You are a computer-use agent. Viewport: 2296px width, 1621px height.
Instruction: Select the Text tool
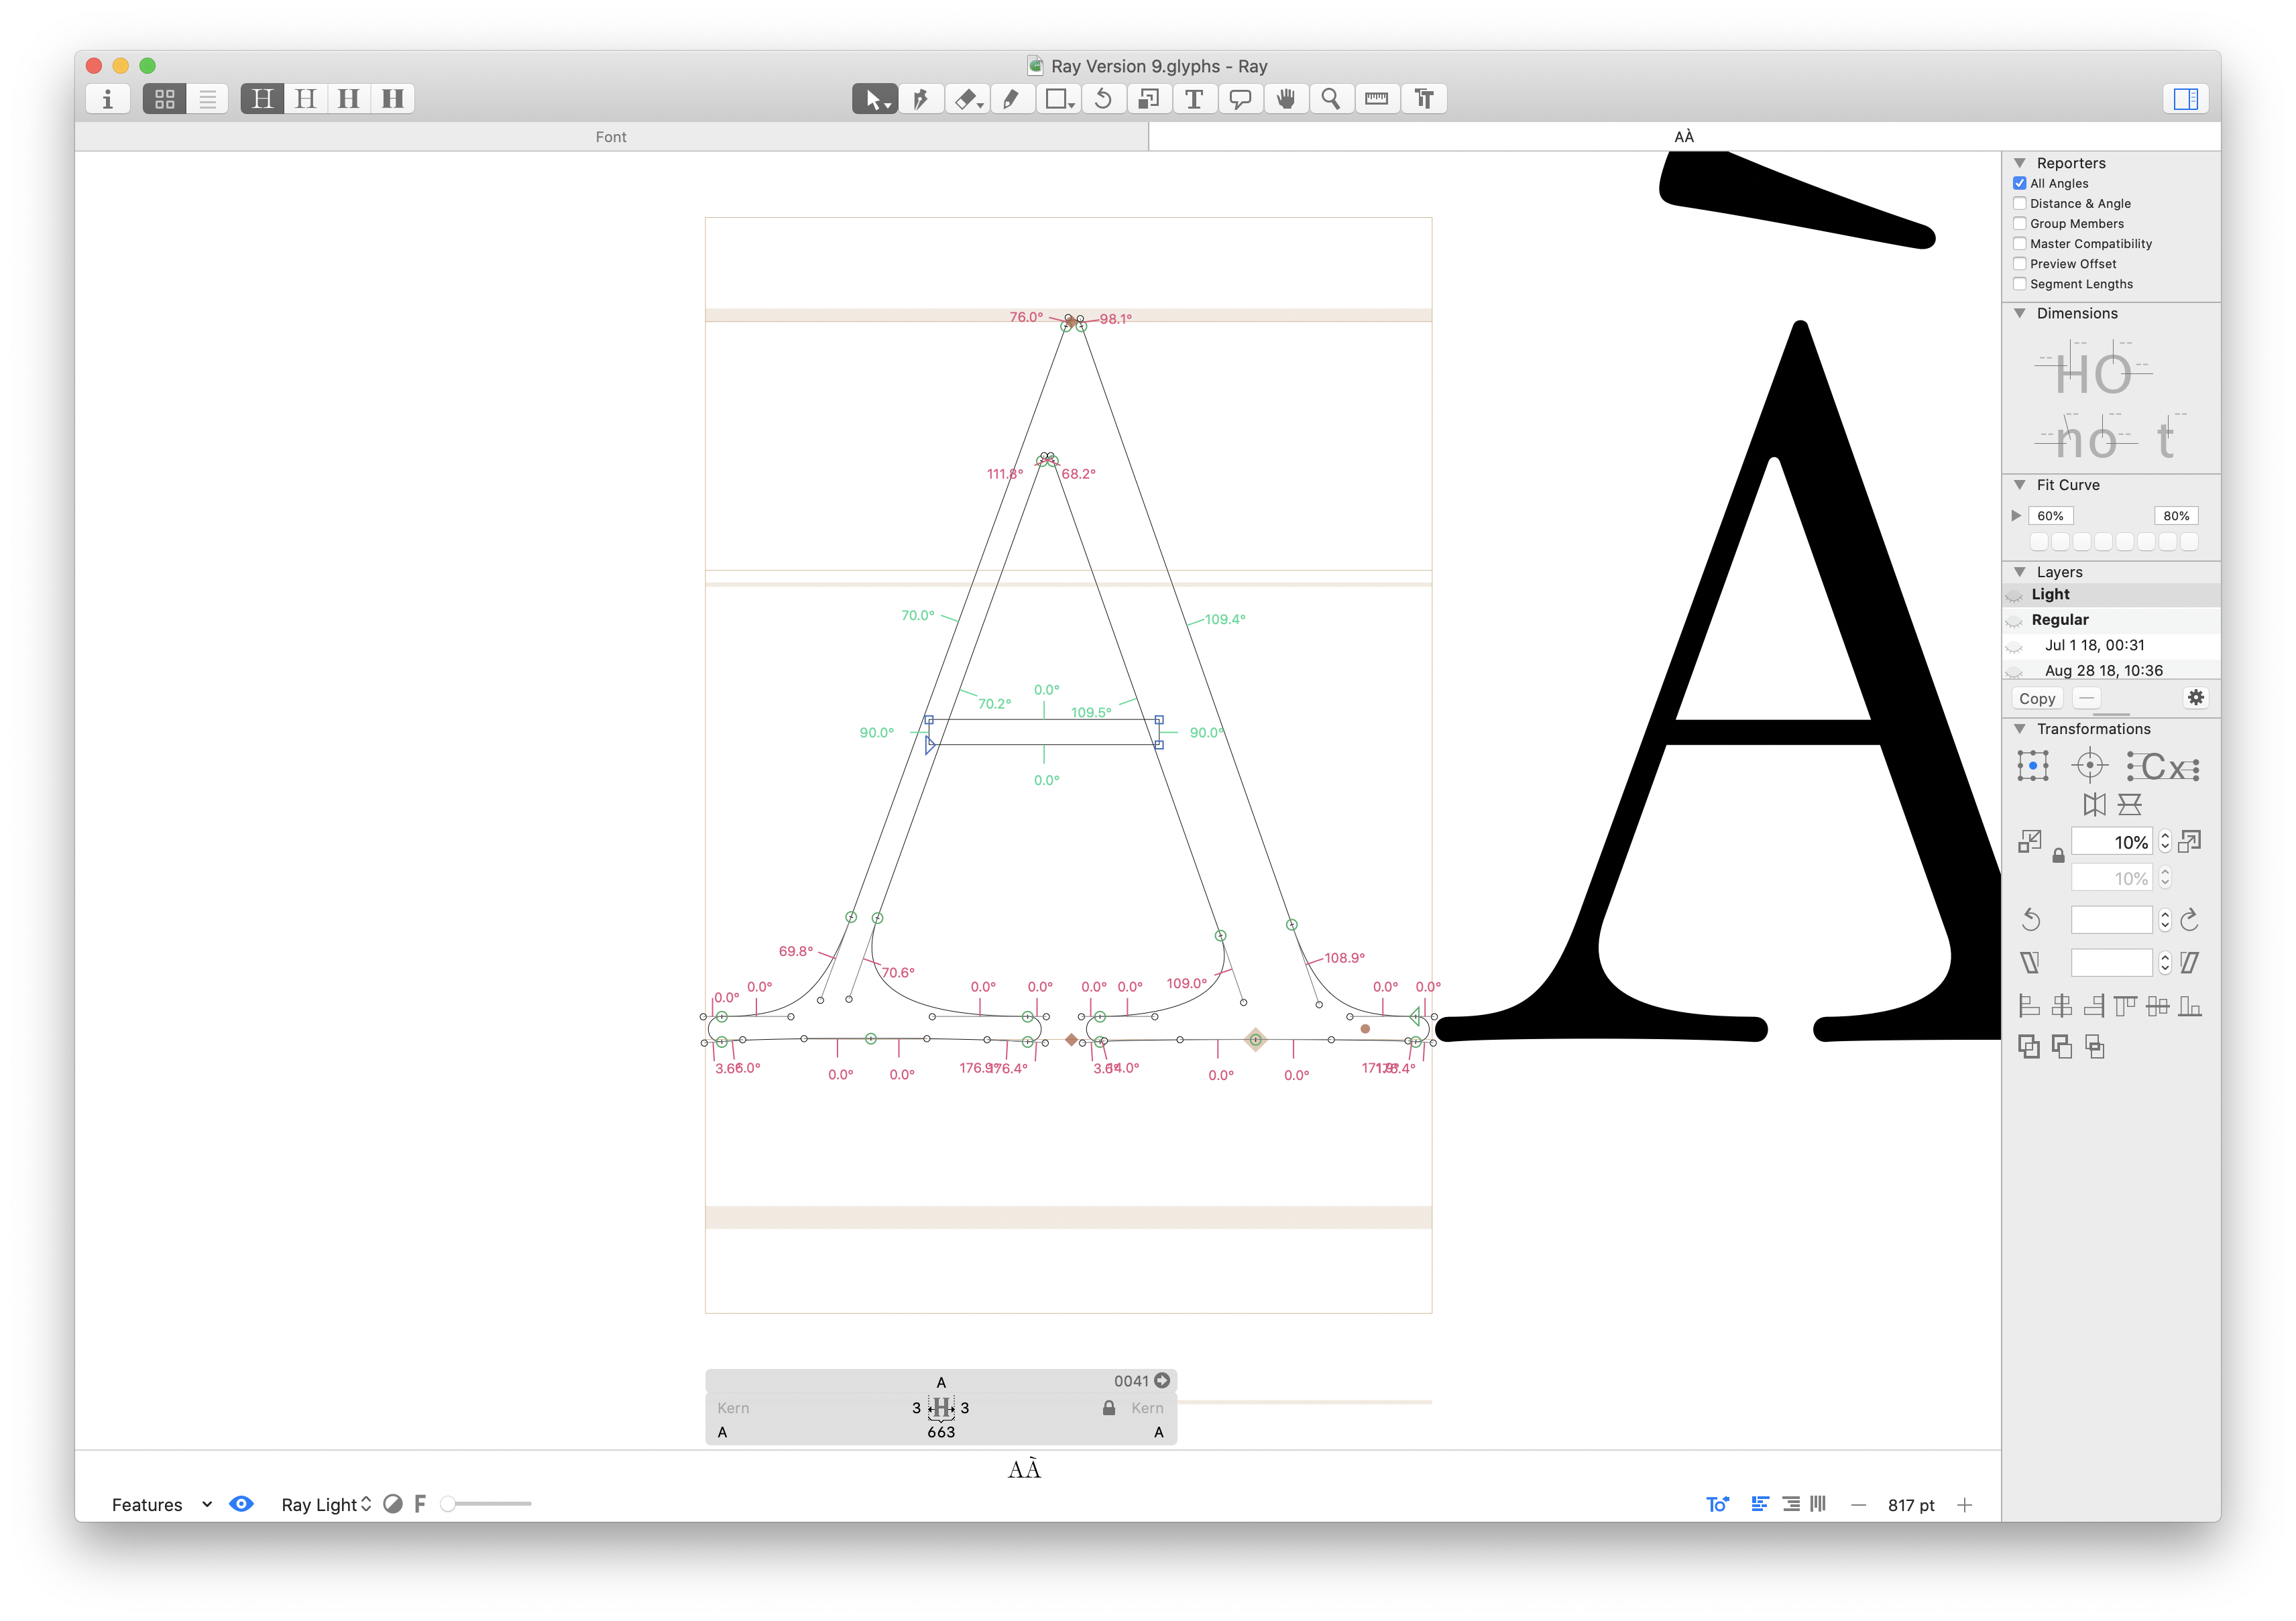tap(1194, 99)
